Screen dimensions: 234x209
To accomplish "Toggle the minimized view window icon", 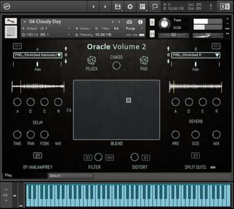I will 155,6.
